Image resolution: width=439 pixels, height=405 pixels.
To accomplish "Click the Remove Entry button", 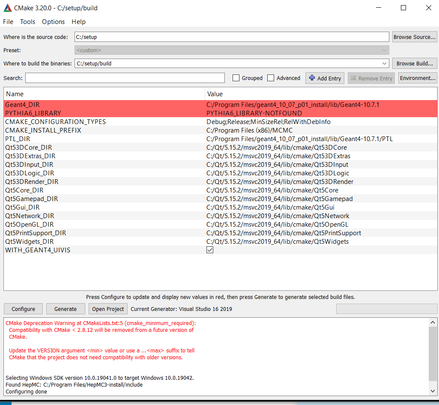I will [x=371, y=78].
